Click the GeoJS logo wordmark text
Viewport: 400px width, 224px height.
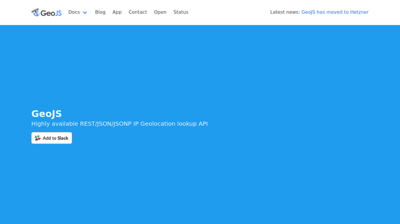tap(51, 13)
